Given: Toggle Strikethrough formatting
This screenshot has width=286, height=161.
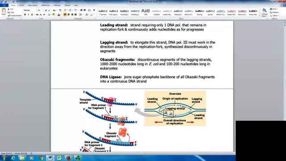Looking at the screenshot, I should pos(37,15).
